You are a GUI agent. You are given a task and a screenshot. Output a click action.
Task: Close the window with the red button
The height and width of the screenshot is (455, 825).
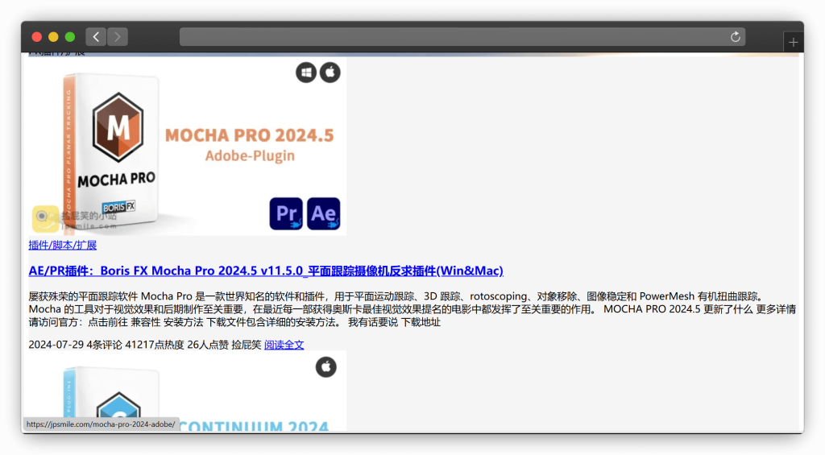point(37,37)
